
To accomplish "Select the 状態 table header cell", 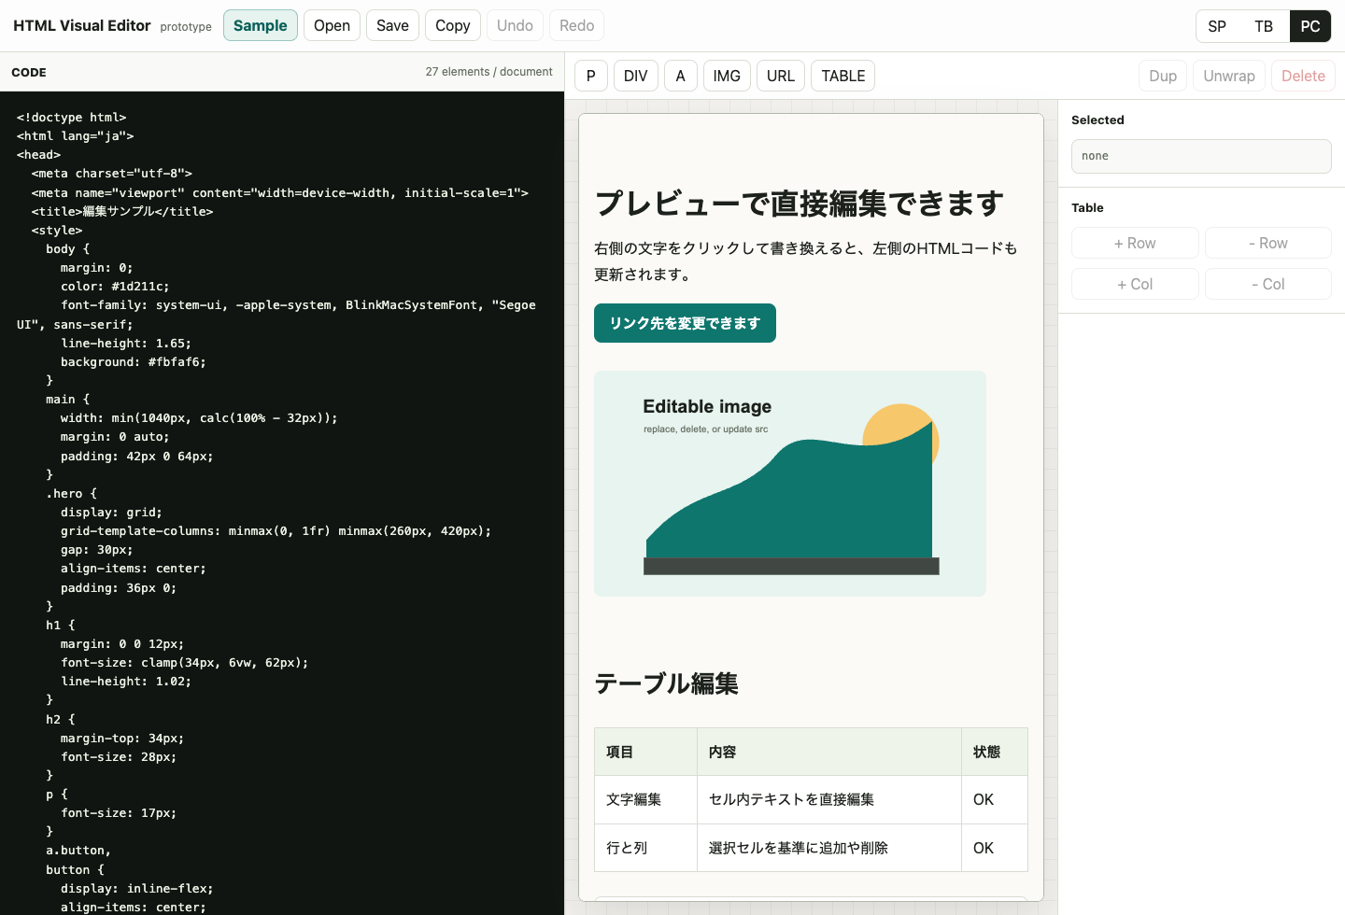I will click(x=995, y=752).
